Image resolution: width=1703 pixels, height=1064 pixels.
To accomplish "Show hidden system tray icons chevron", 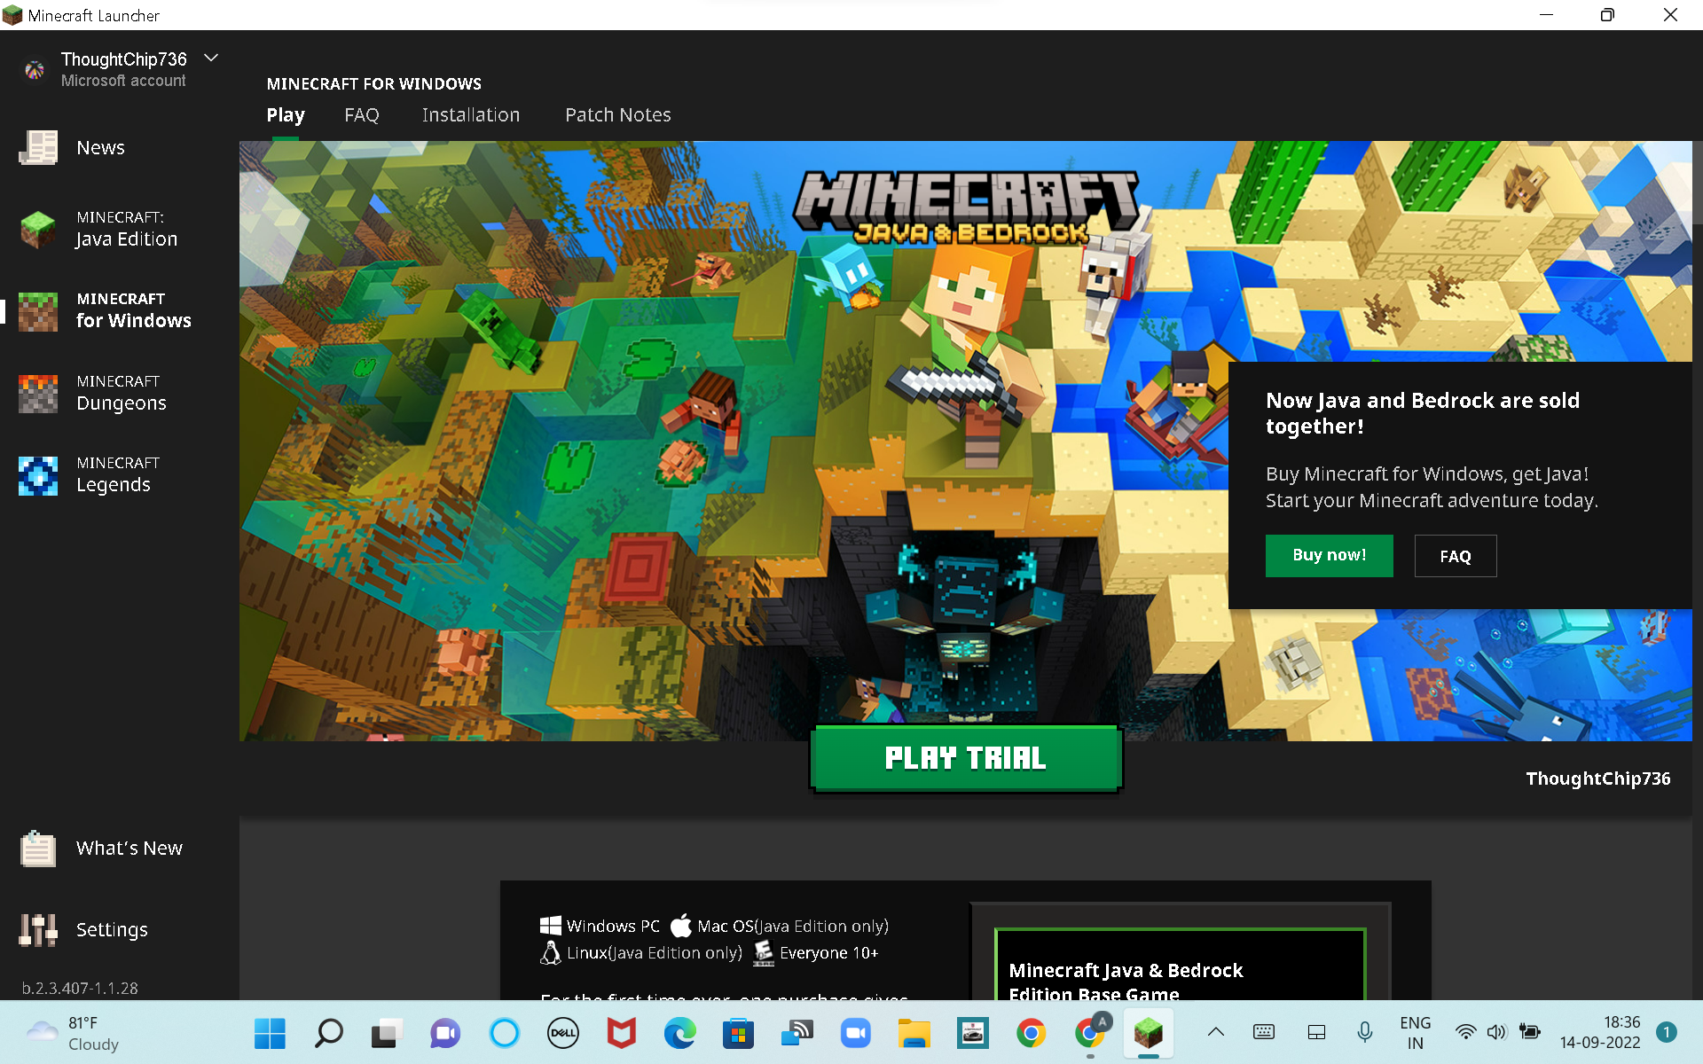I will tap(1216, 1032).
